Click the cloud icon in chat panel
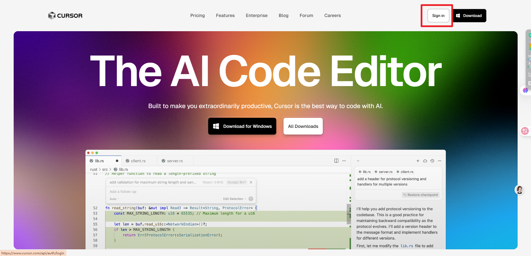Image resolution: width=531 pixels, height=256 pixels. pos(425,161)
